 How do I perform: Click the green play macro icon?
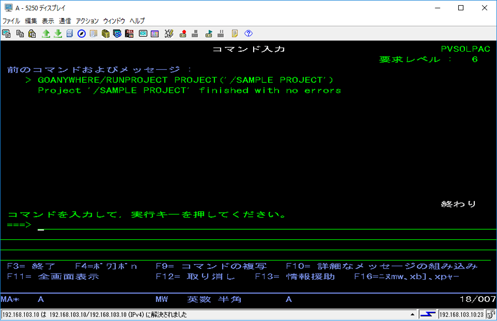click(x=209, y=34)
